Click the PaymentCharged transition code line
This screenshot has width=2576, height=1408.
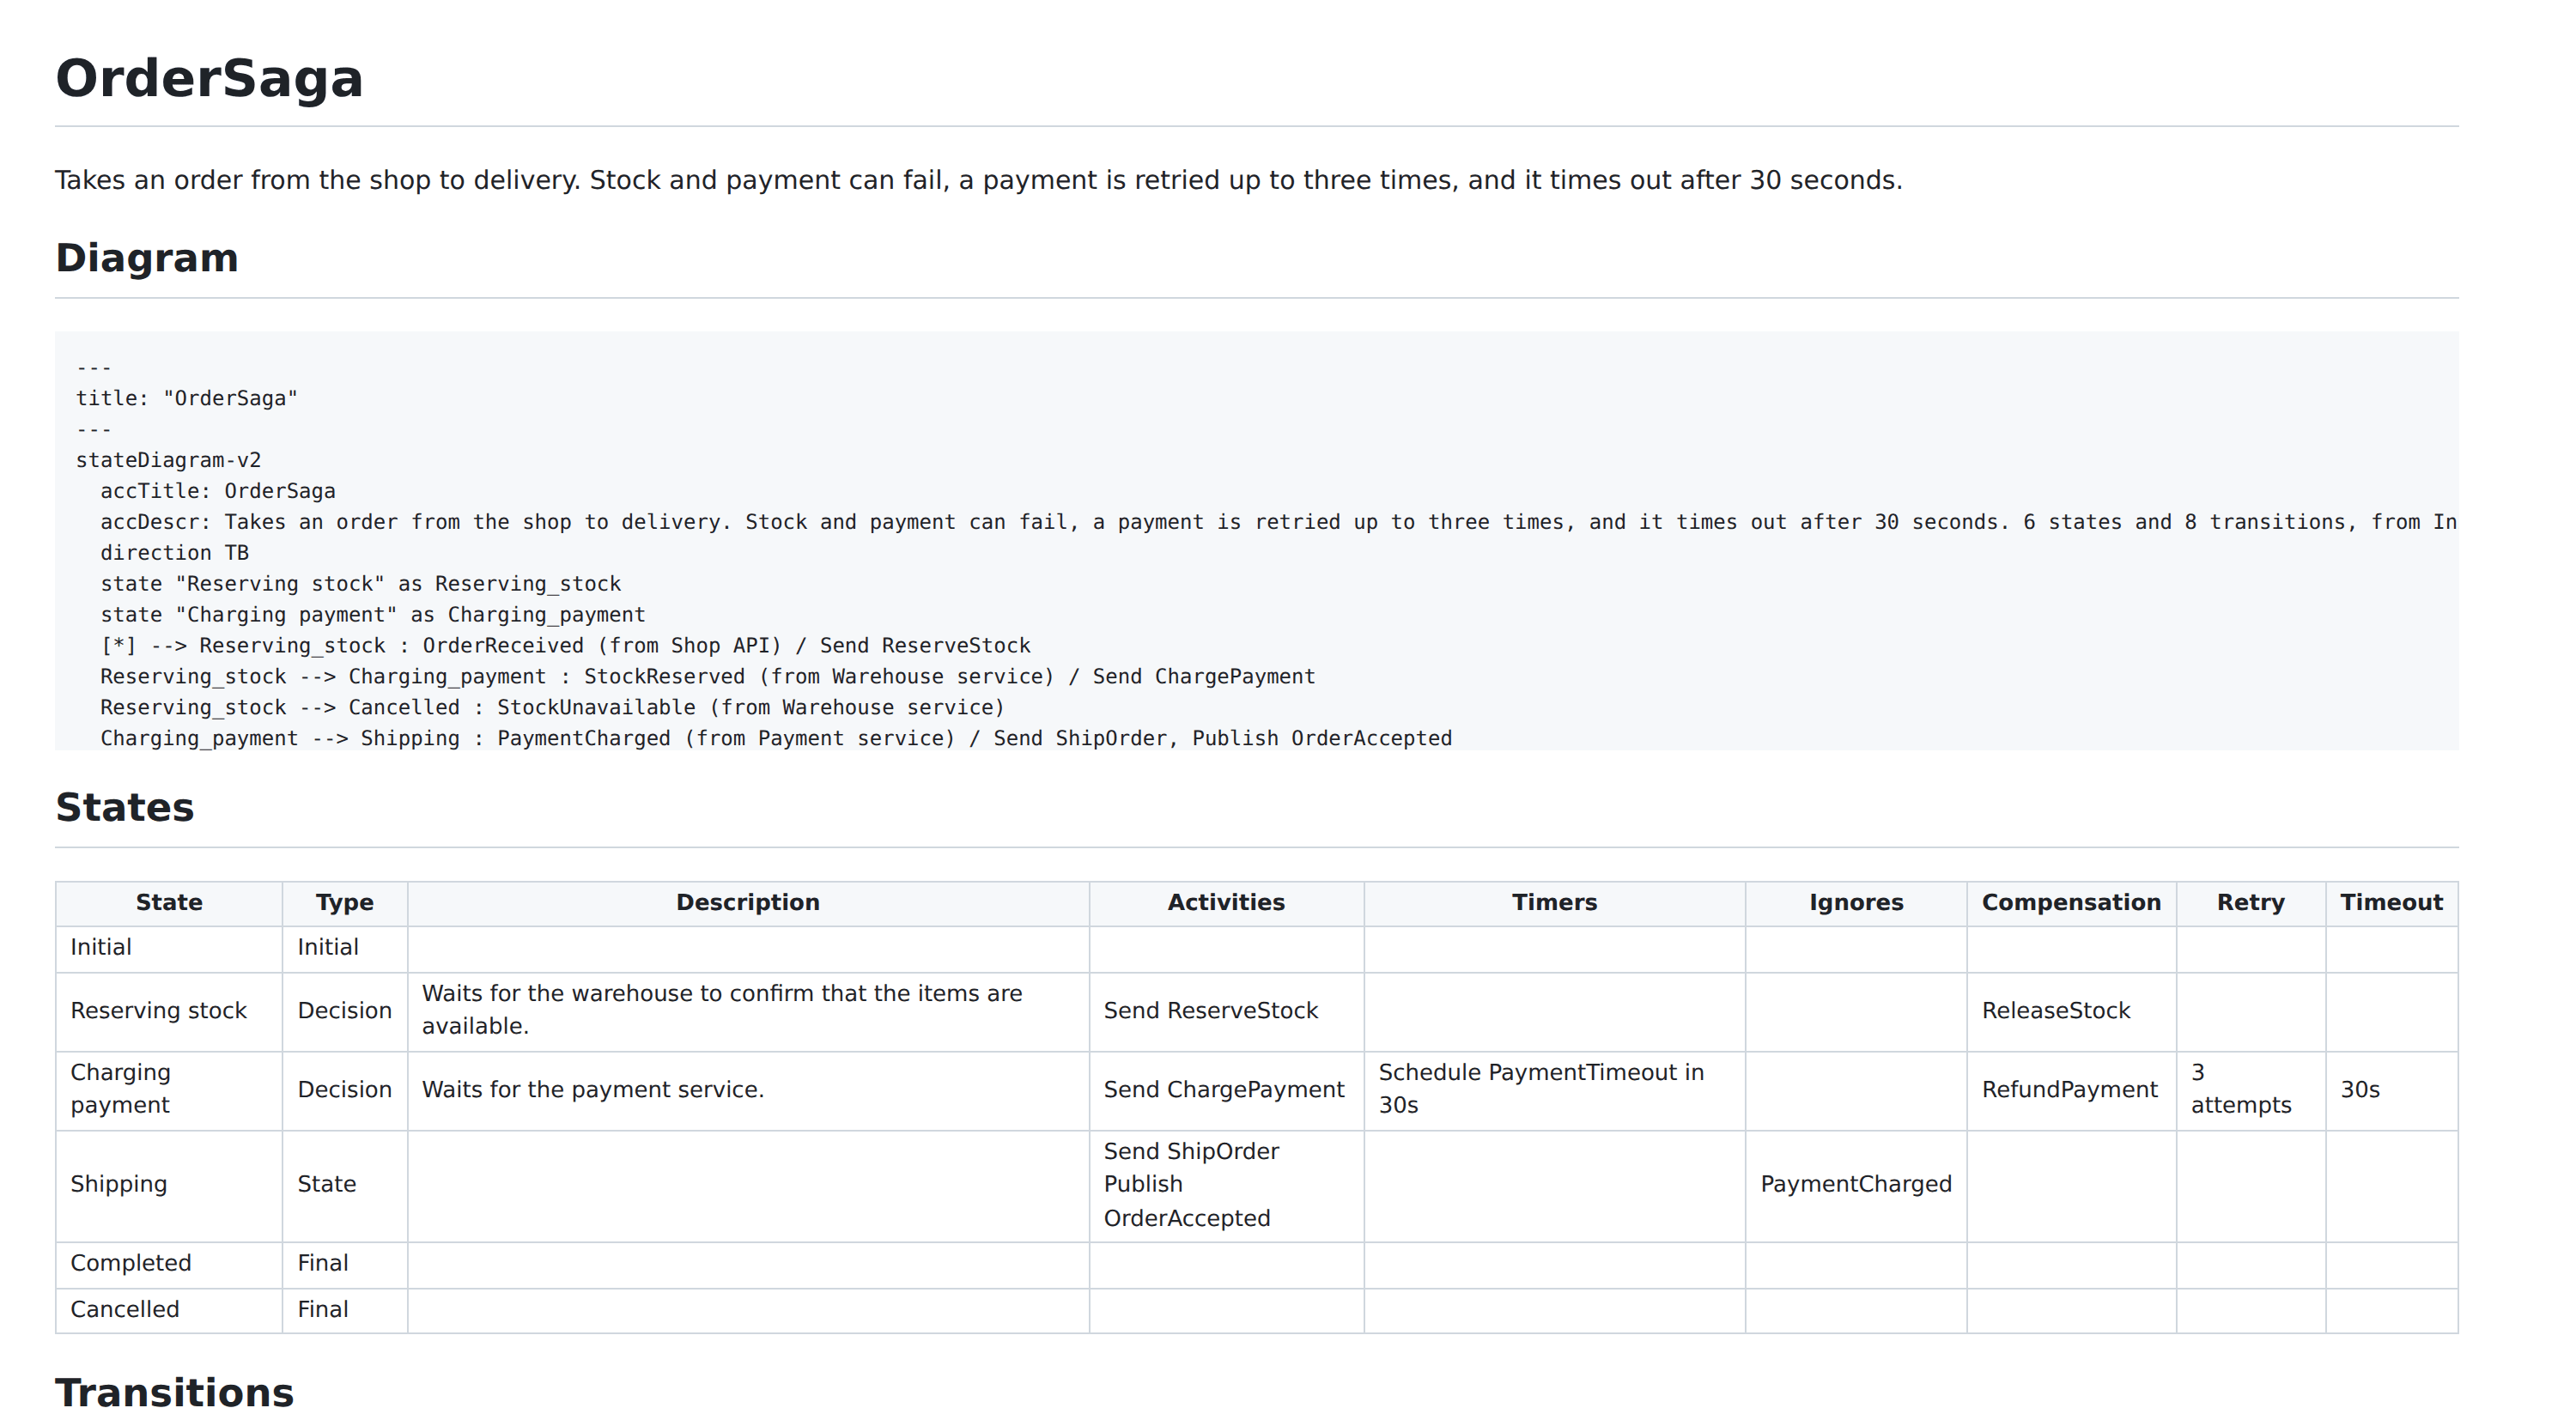point(776,738)
